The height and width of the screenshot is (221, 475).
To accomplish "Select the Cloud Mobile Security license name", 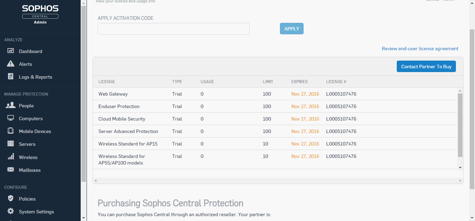I will (122, 119).
